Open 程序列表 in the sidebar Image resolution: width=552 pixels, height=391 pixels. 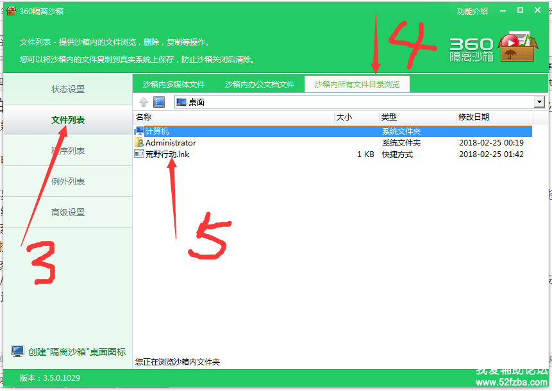(x=68, y=151)
